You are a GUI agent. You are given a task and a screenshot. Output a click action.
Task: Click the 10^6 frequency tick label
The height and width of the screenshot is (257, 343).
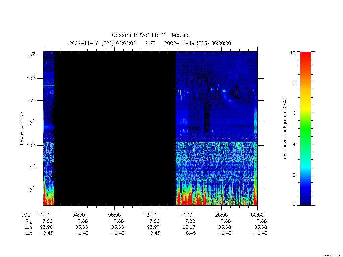pos(31,78)
